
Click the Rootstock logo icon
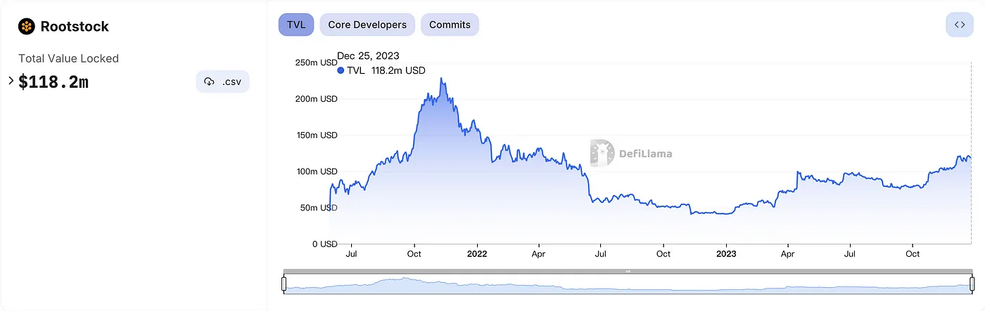[27, 27]
